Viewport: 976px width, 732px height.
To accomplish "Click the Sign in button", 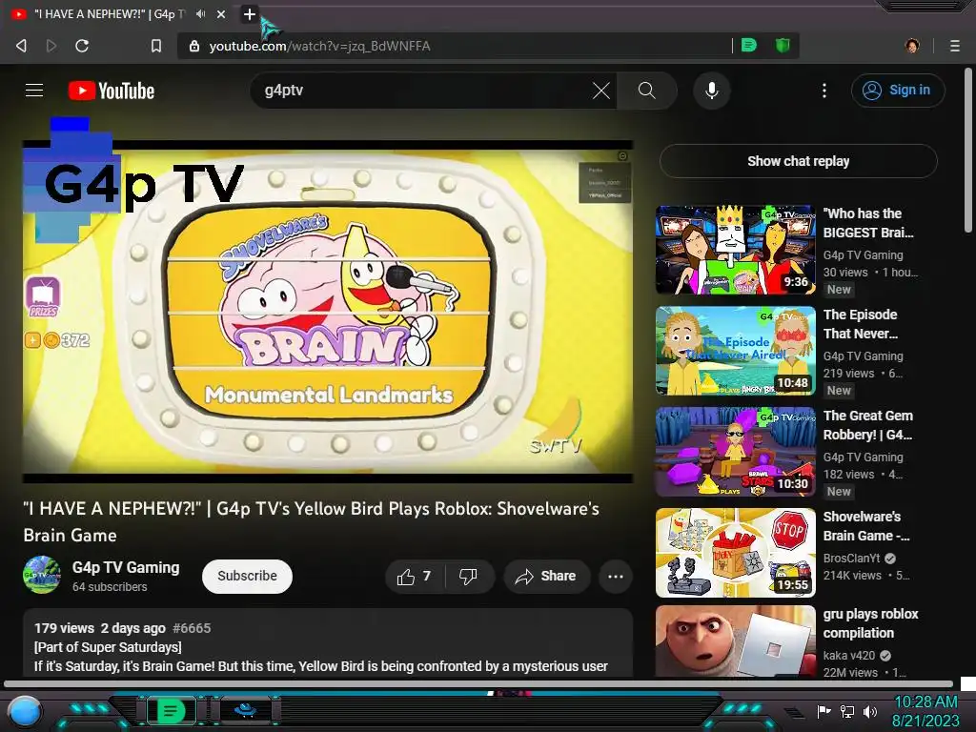I will [898, 91].
